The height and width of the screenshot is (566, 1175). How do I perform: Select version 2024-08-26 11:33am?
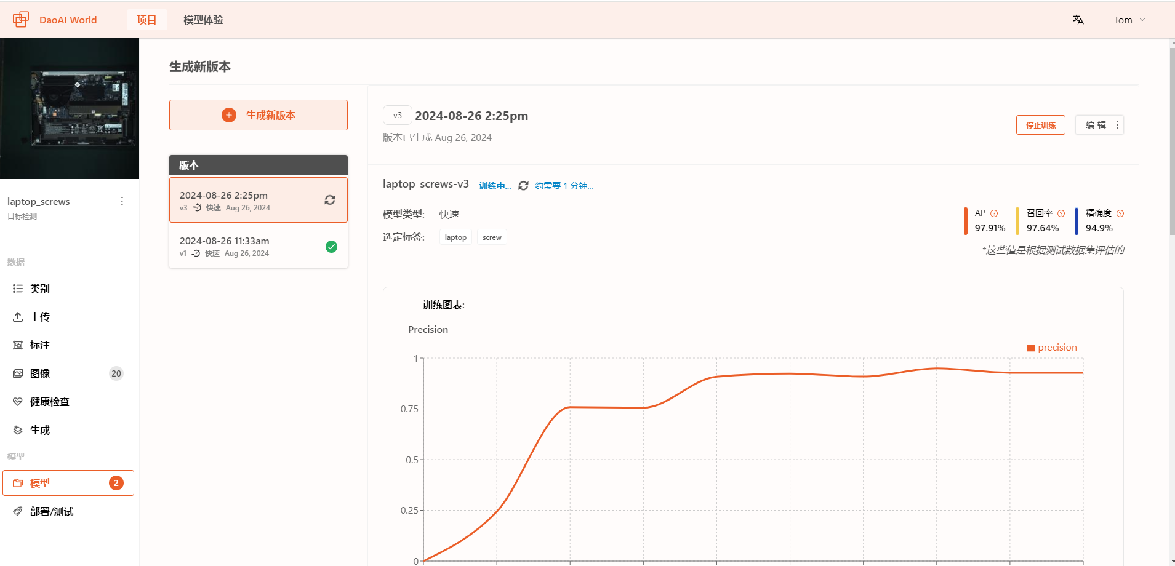pyautogui.click(x=259, y=246)
